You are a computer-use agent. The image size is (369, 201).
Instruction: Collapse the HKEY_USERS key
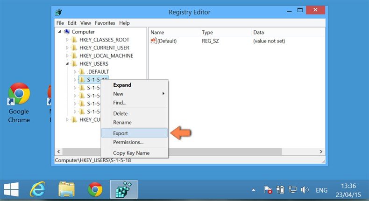pyautogui.click(x=67, y=64)
